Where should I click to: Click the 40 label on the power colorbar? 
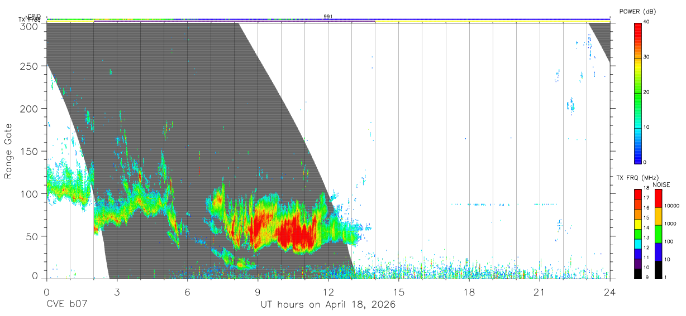[x=647, y=21]
